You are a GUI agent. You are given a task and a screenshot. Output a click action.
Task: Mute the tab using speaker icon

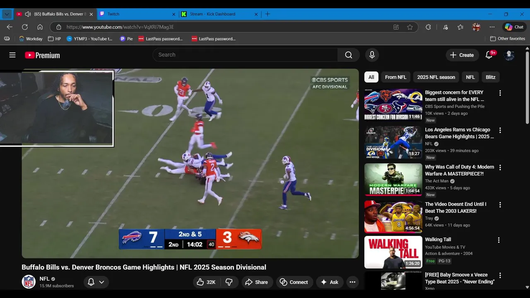click(x=28, y=14)
